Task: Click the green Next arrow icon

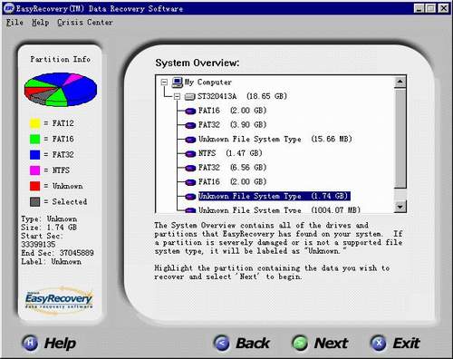Action: click(300, 343)
